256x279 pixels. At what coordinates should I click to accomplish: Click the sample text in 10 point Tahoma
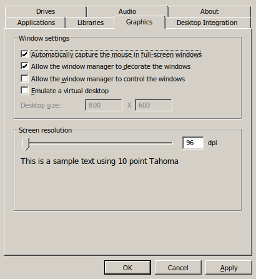tap(99, 161)
